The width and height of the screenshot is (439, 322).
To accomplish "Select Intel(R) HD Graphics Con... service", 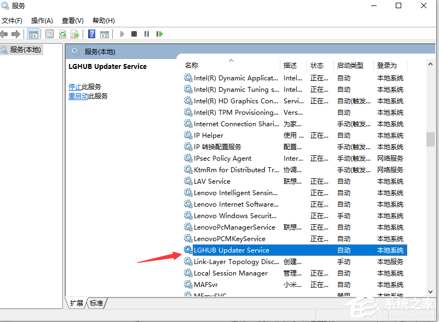I will 236,101.
